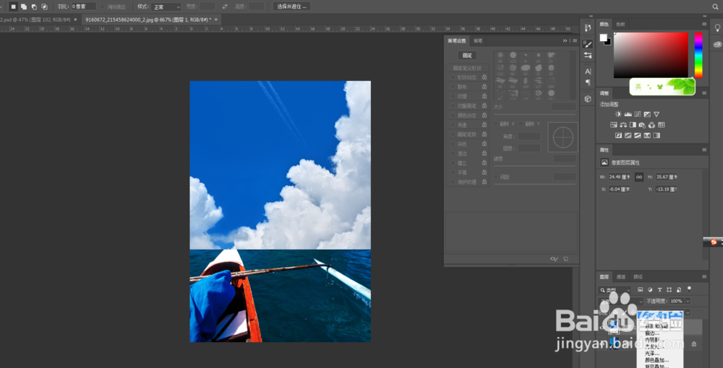Toggle the layer filter on/off switch

coord(689,289)
